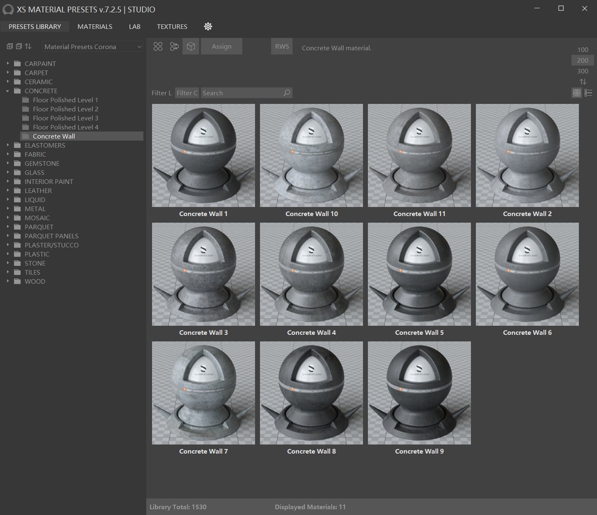Open the TEXTURES tab
597x515 pixels.
172,26
